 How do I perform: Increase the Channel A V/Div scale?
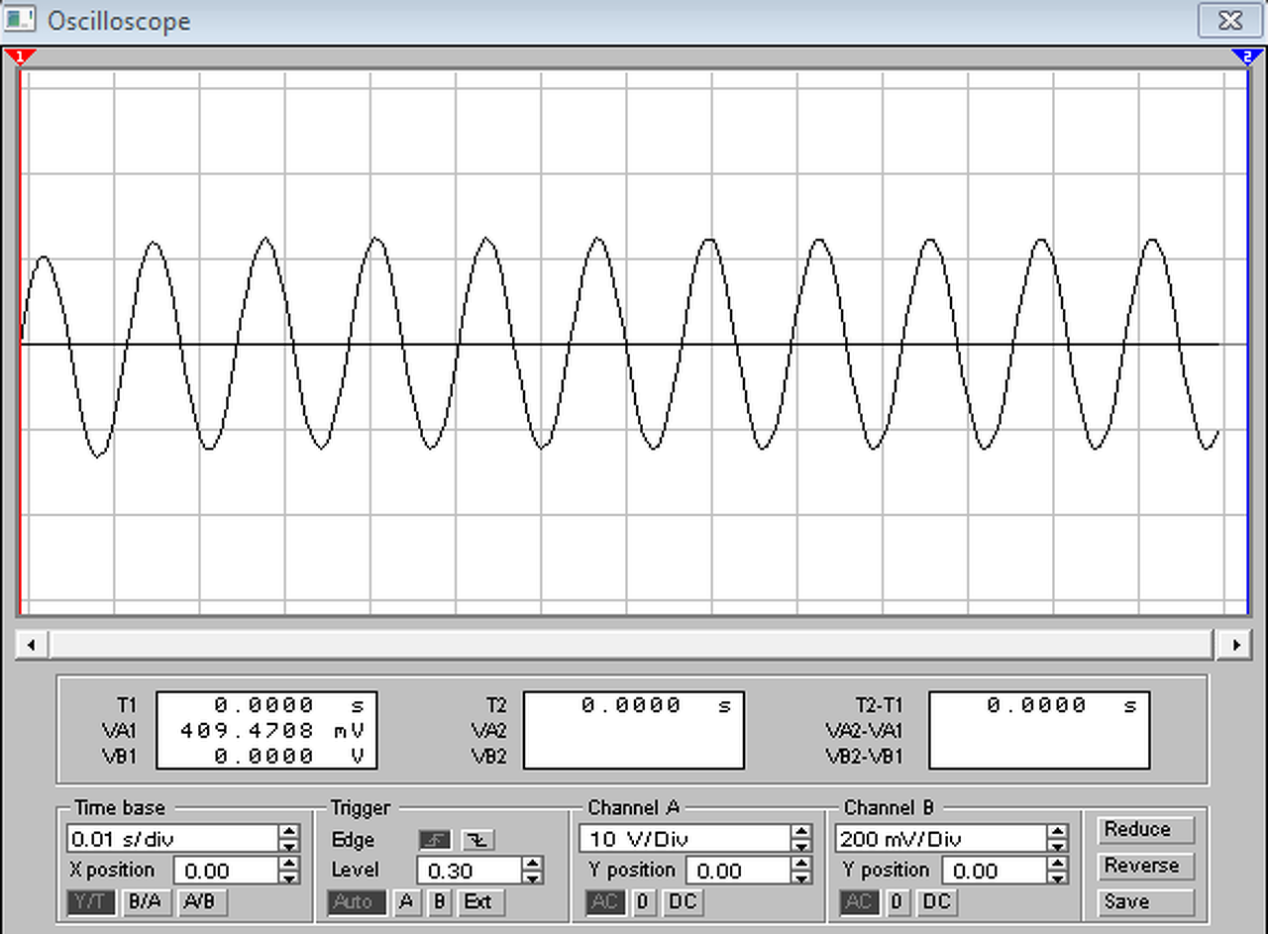click(x=802, y=832)
